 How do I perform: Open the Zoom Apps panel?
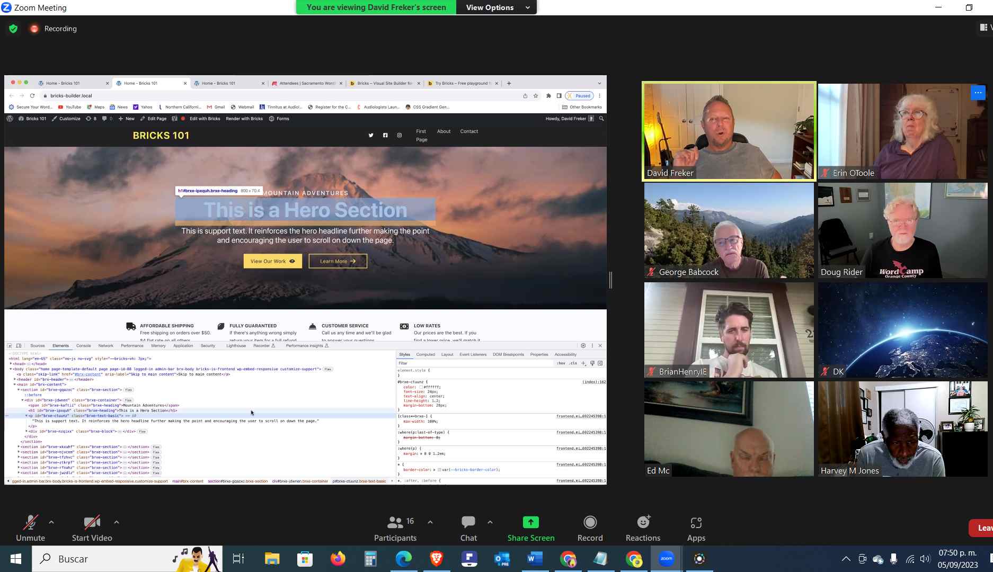[696, 529]
